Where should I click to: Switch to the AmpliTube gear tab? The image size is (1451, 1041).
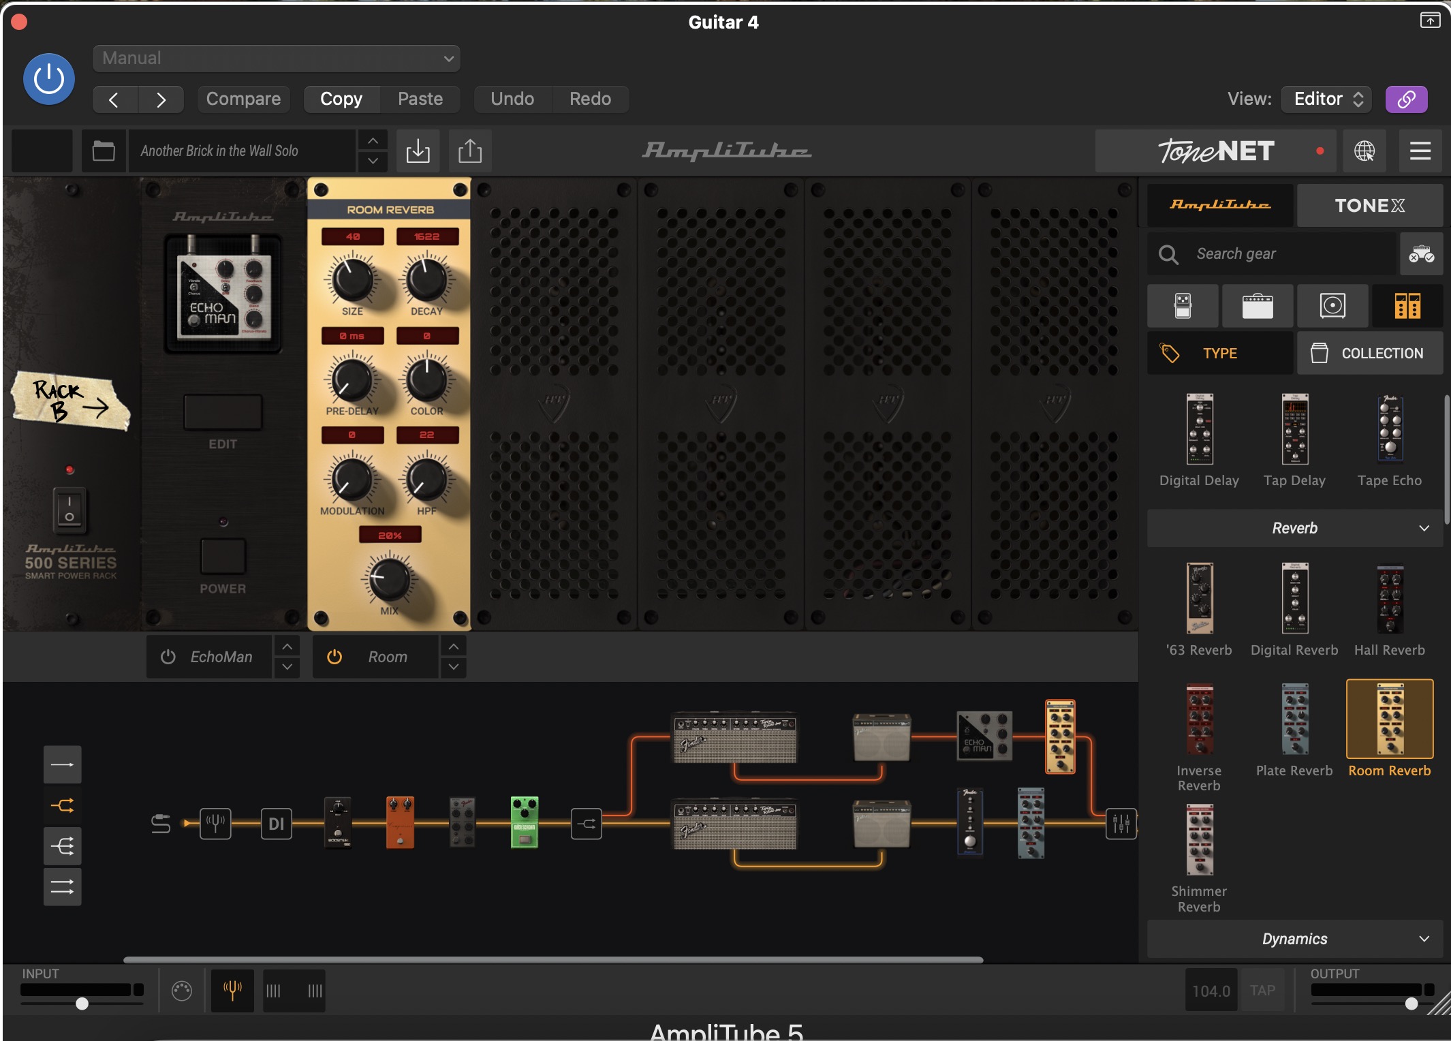click(x=1220, y=205)
